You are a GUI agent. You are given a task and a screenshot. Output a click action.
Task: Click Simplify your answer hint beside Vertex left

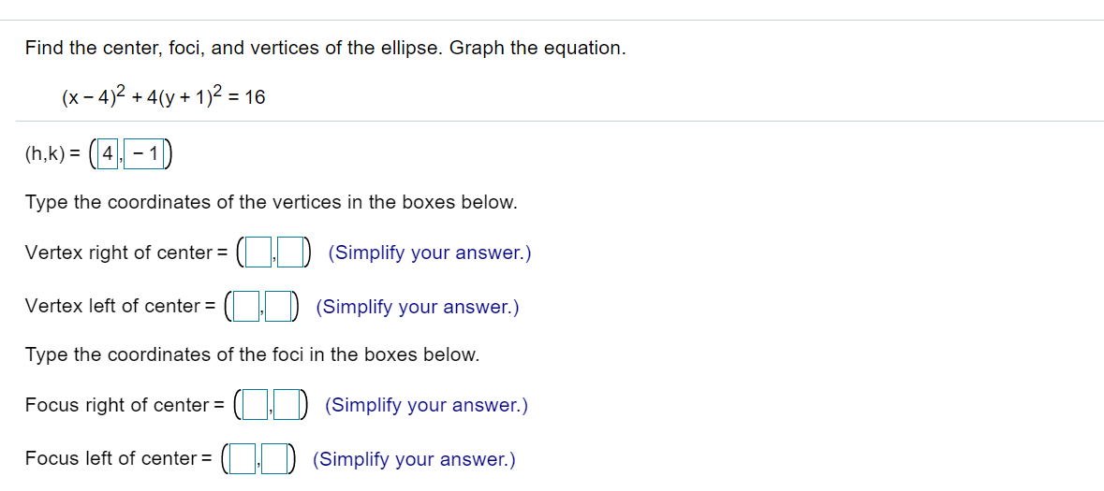(418, 306)
